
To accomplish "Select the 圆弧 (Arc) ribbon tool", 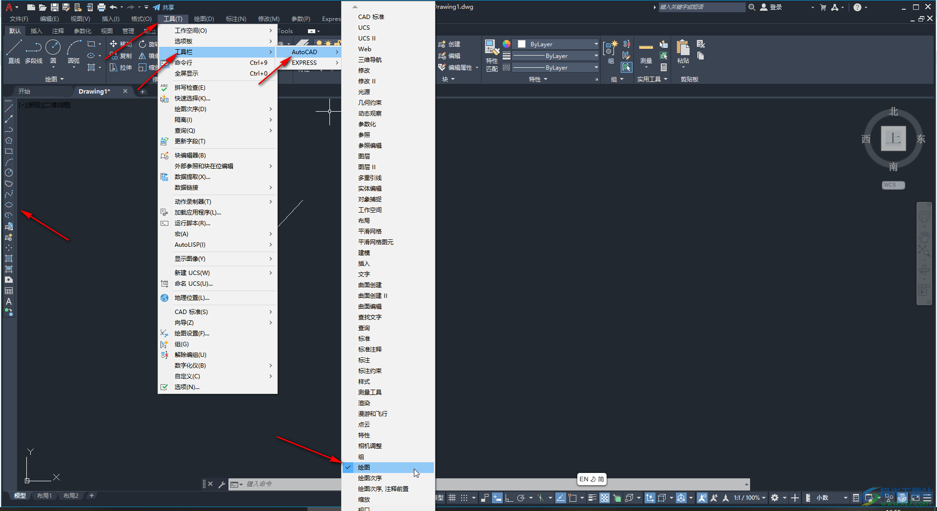I will 74,52.
